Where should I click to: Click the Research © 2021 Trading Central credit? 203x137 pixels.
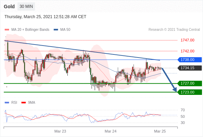[x=174, y=30]
